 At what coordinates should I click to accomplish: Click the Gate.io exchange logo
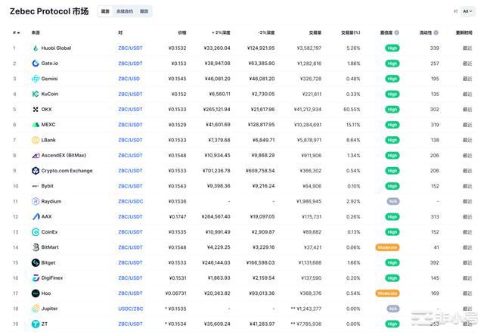(36, 64)
